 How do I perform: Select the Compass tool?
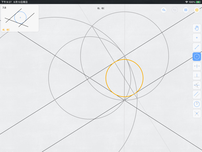point(197,104)
